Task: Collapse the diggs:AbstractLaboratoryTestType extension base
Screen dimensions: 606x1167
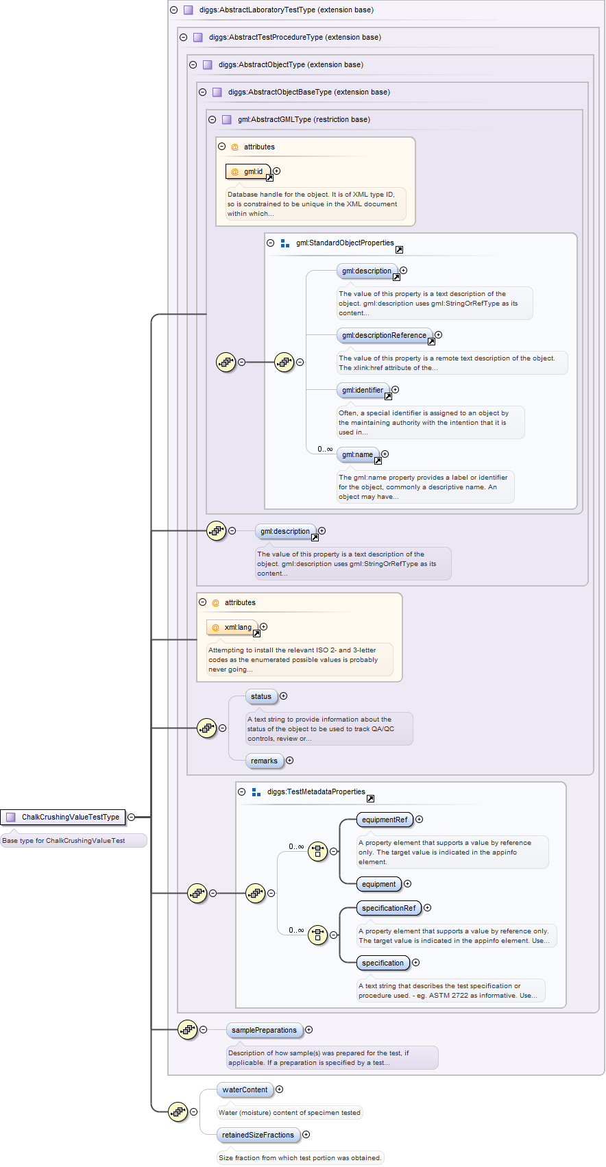Action: tap(173, 10)
